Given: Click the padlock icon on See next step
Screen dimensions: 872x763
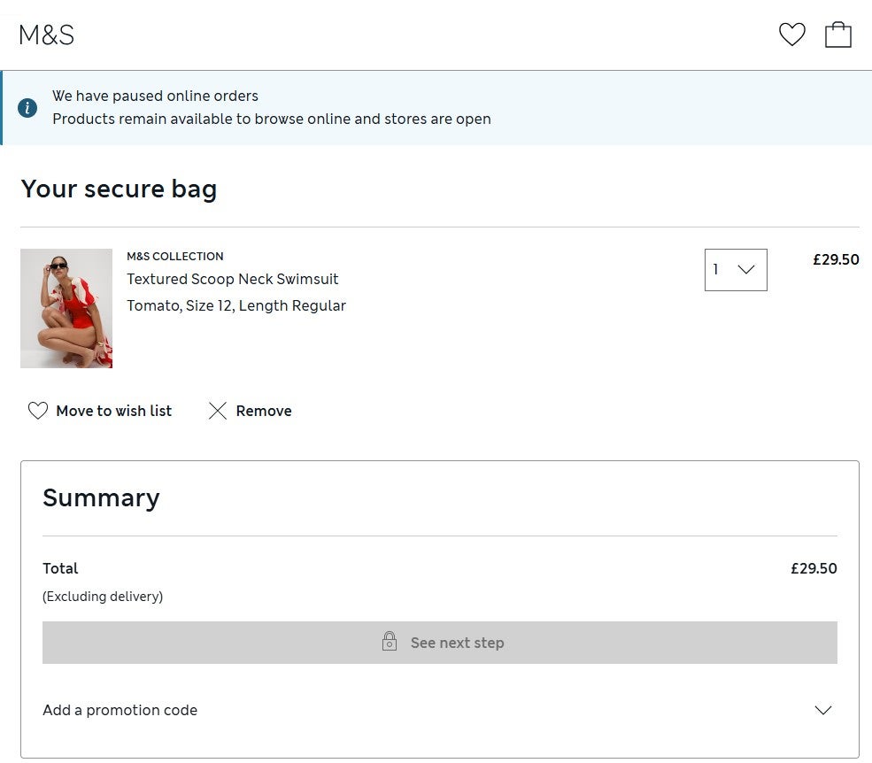Looking at the screenshot, I should pyautogui.click(x=390, y=643).
